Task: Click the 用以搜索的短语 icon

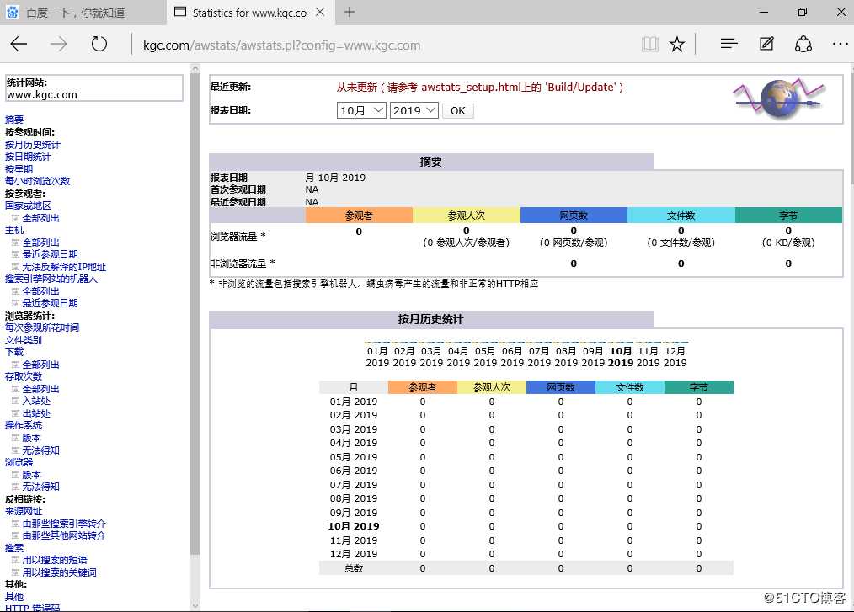Action: [x=16, y=561]
